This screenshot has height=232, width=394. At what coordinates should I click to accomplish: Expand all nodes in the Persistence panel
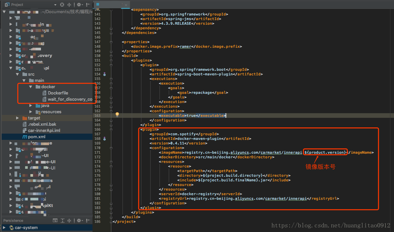(62, 220)
